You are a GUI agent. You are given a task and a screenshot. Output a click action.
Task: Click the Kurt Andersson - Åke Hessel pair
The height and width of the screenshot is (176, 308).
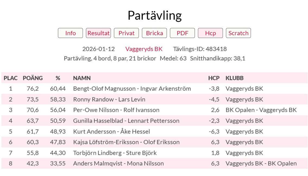111,131
